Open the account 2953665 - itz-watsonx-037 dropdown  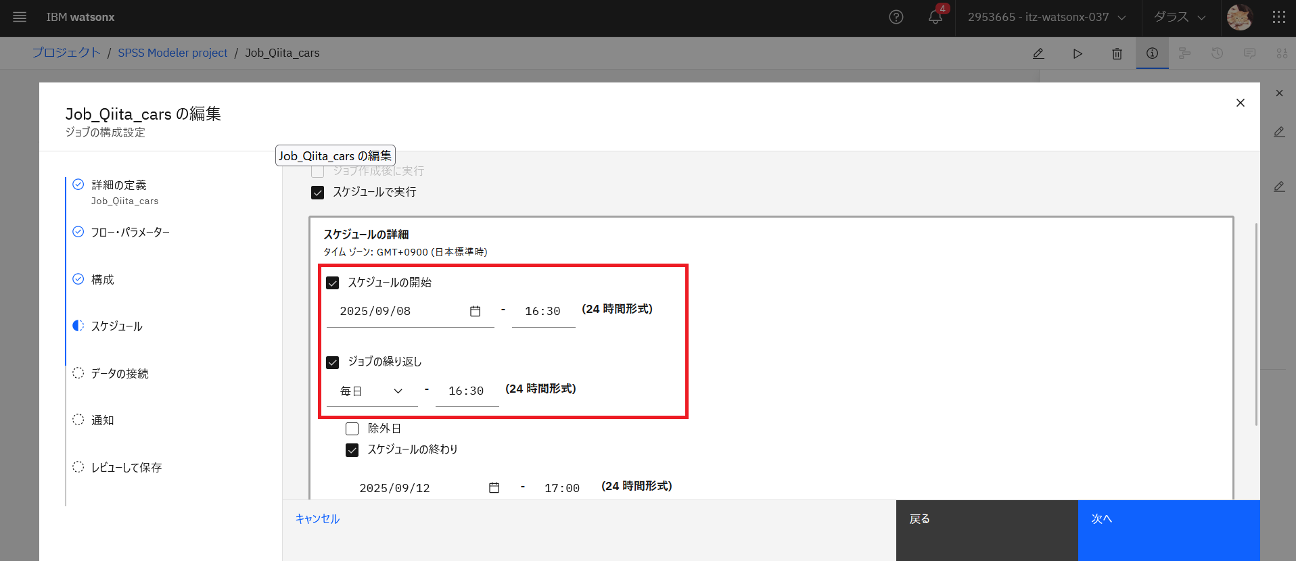(1047, 17)
